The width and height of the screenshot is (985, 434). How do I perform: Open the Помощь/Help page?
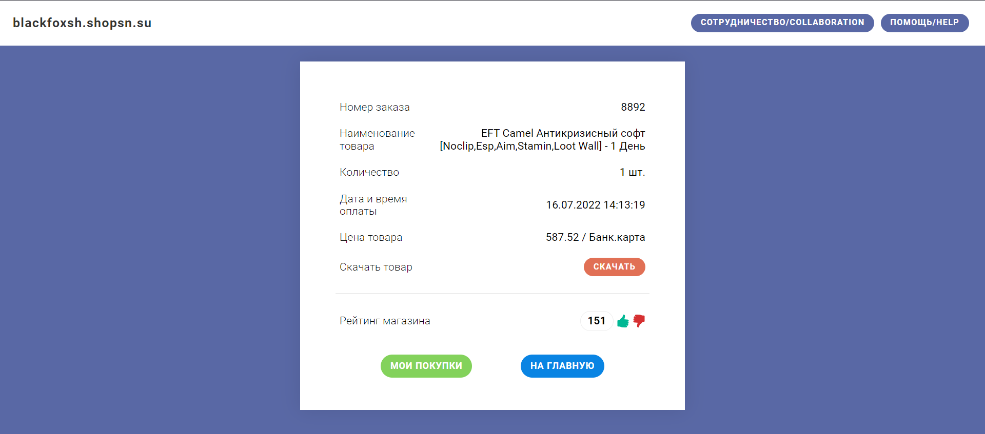[x=924, y=23]
